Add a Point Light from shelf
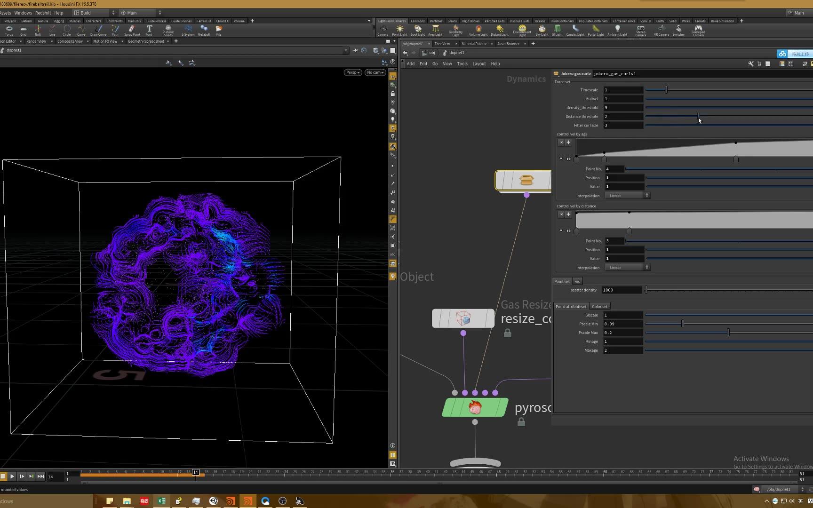 click(400, 31)
